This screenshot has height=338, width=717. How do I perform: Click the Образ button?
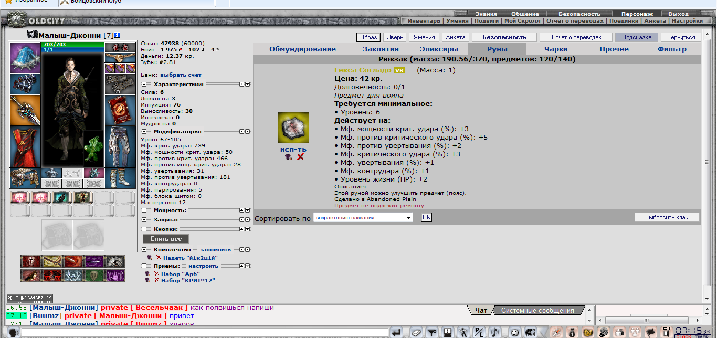368,37
